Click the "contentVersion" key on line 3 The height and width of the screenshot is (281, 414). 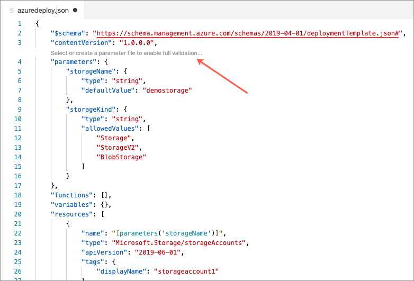82,43
